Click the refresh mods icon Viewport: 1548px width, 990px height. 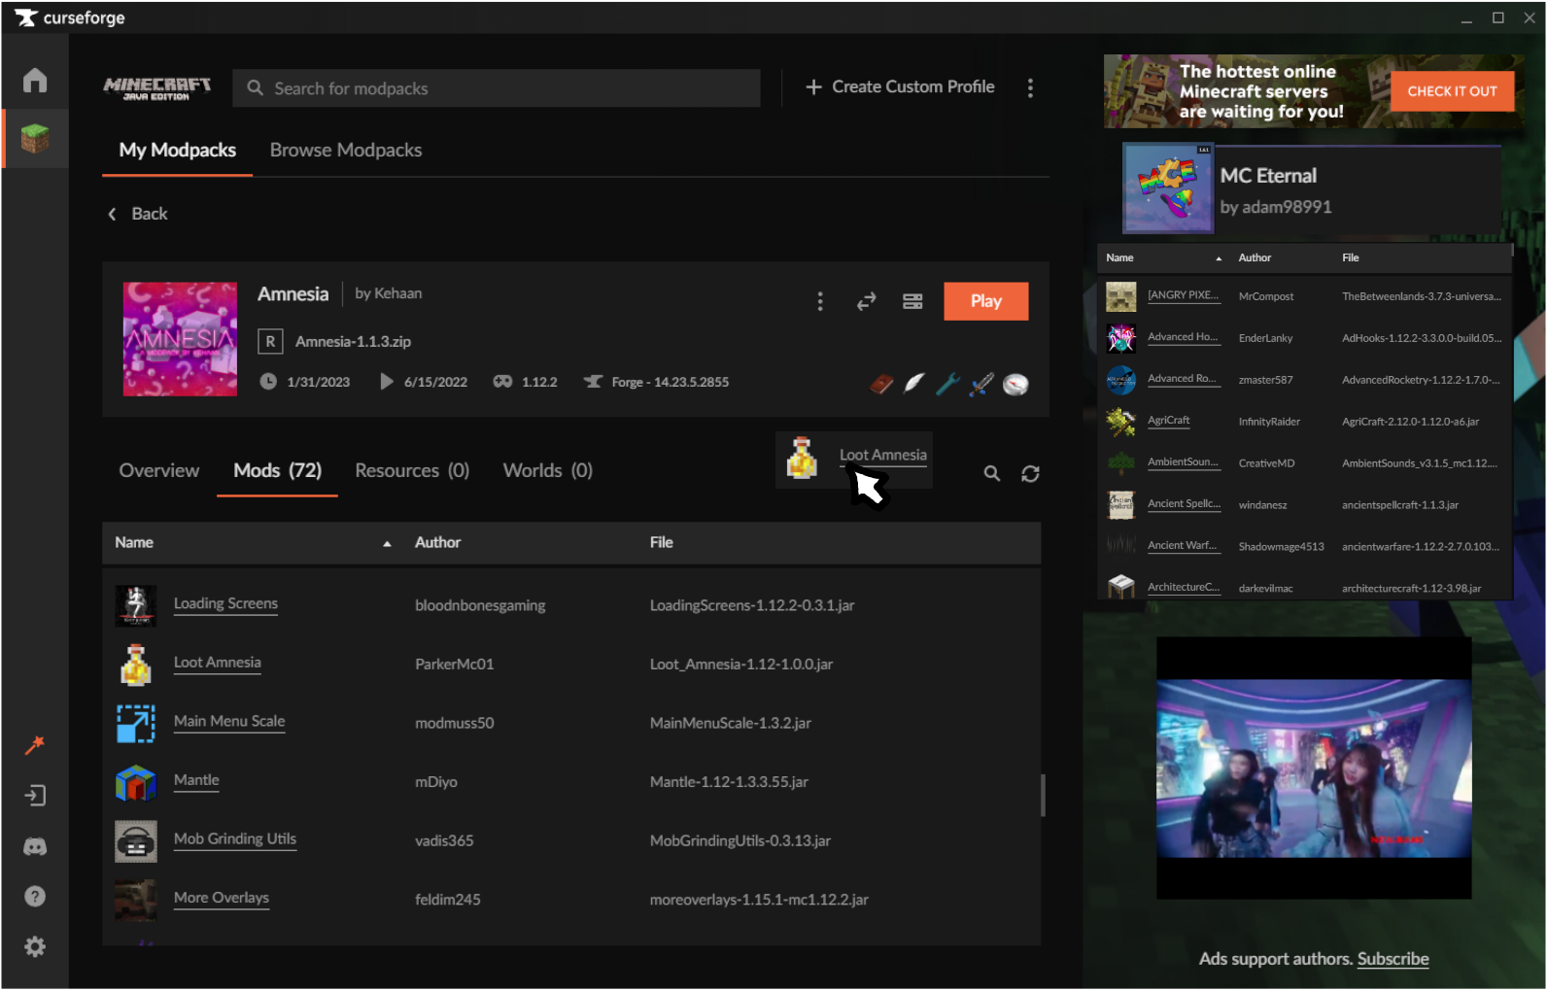(1030, 473)
